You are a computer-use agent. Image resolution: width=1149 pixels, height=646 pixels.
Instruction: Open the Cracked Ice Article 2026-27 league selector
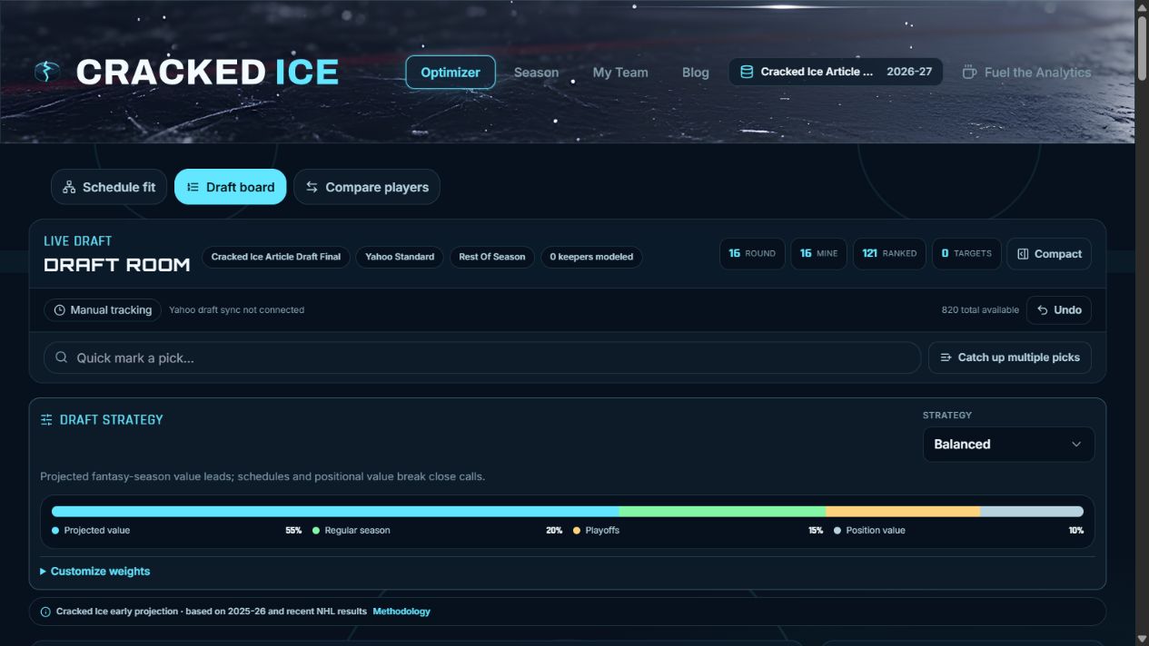[836, 72]
